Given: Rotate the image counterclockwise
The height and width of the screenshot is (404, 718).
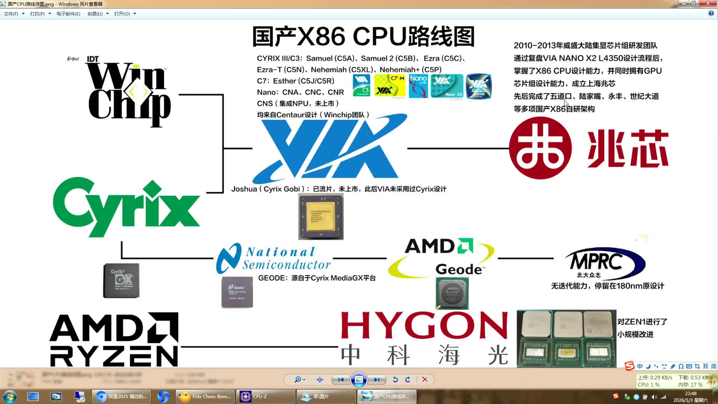Looking at the screenshot, I should pos(395,379).
